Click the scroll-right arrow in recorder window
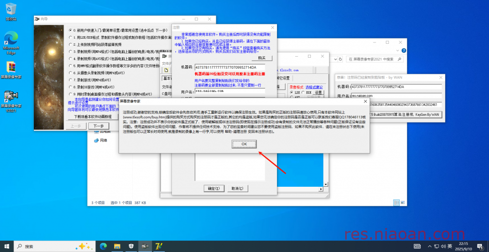 (320, 189)
